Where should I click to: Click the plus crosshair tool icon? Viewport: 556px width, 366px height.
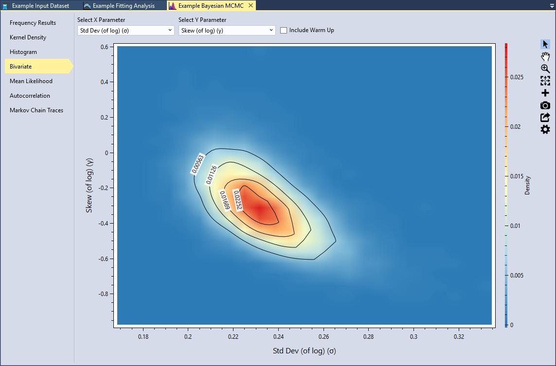pyautogui.click(x=545, y=93)
